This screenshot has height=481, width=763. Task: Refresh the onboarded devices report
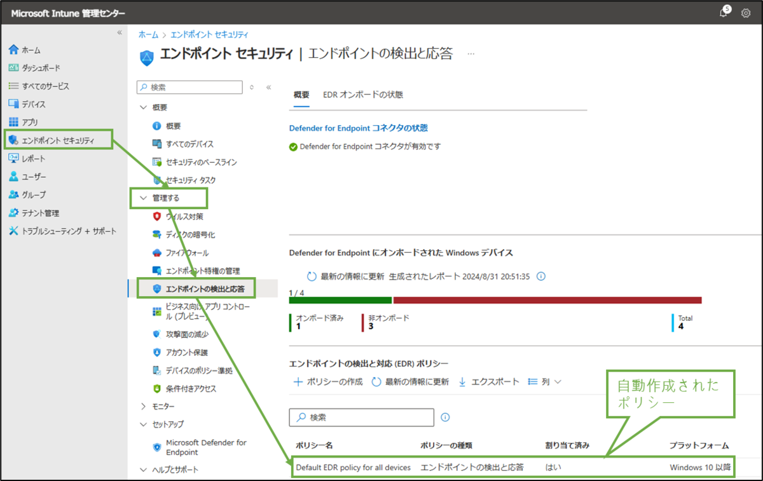pos(345,276)
